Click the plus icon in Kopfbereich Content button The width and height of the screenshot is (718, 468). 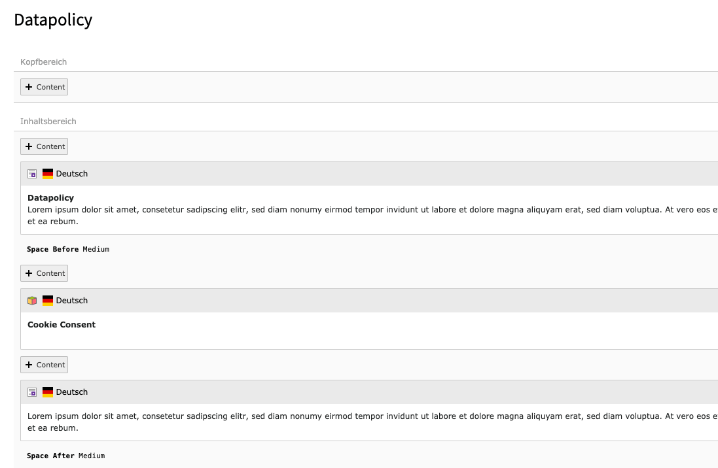pos(29,87)
